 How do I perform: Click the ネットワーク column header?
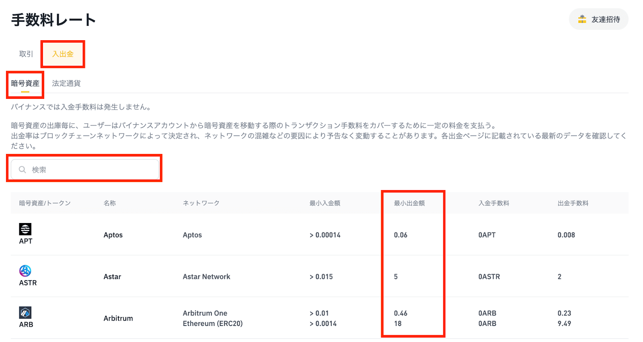click(201, 203)
